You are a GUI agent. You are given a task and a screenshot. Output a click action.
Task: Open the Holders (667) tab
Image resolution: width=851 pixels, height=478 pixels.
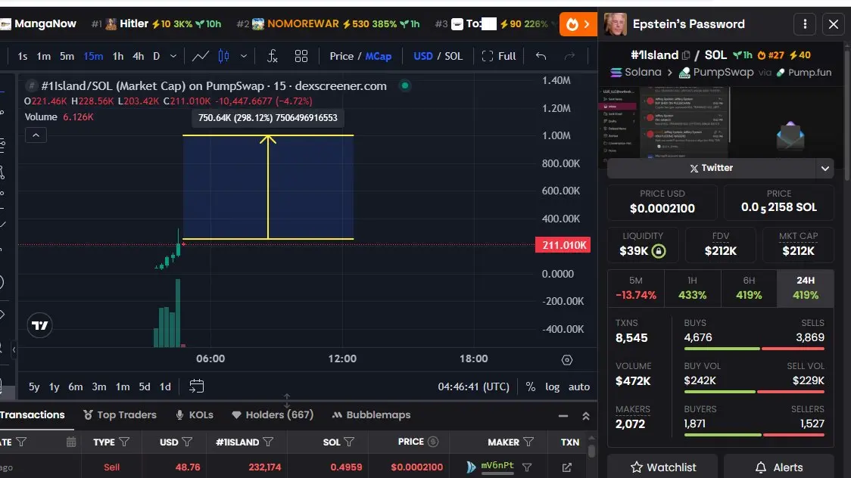pos(273,414)
